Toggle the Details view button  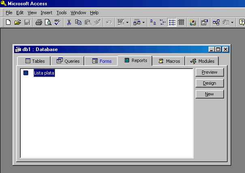pos(181,23)
